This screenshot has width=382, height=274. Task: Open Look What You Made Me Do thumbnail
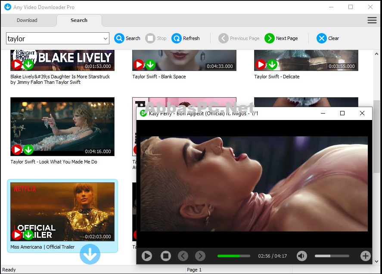click(x=62, y=126)
